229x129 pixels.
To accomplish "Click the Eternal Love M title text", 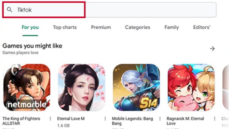I will [x=71, y=119].
